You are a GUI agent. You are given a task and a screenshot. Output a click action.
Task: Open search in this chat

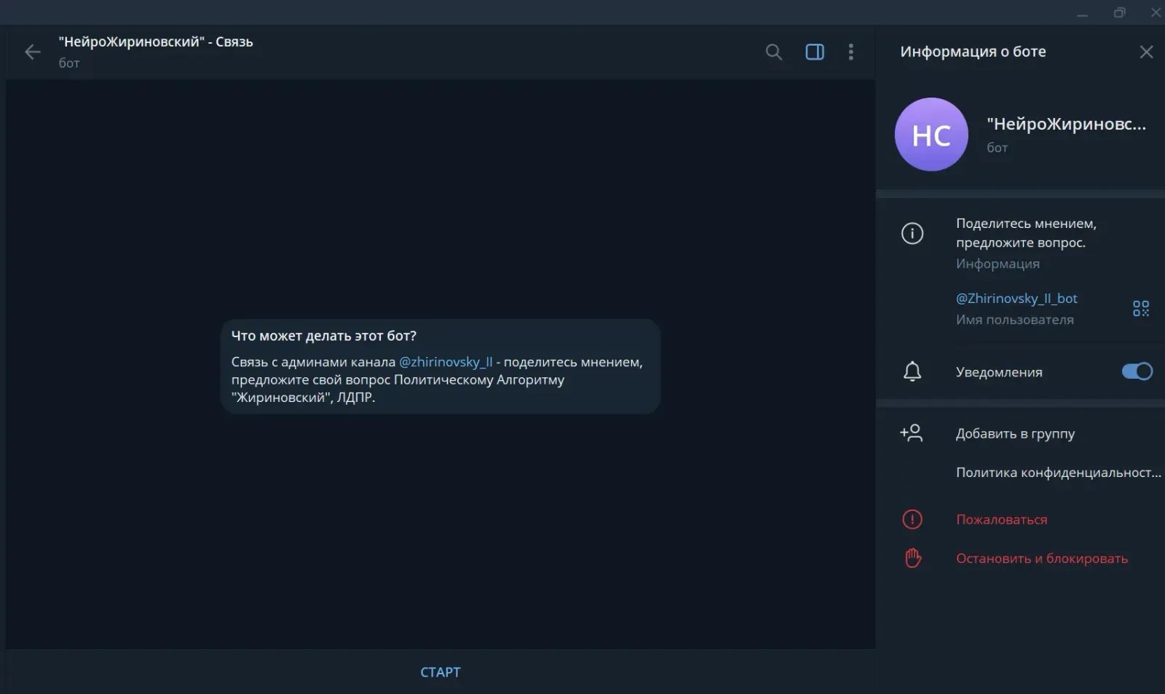(x=774, y=52)
